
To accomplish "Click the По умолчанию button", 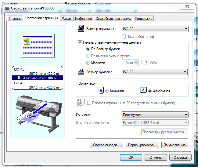I will coord(175,145).
